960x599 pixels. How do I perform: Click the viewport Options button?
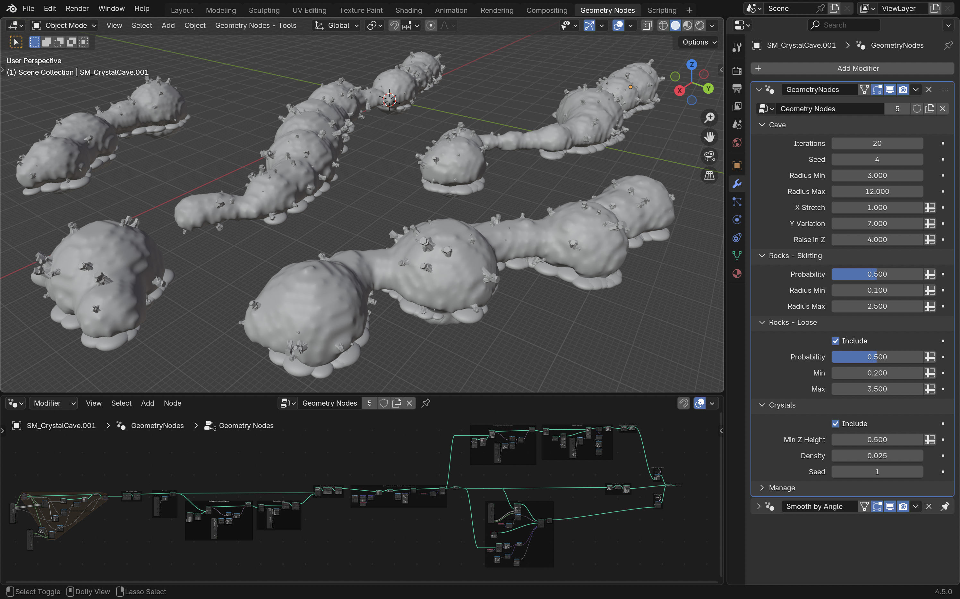[x=699, y=42]
